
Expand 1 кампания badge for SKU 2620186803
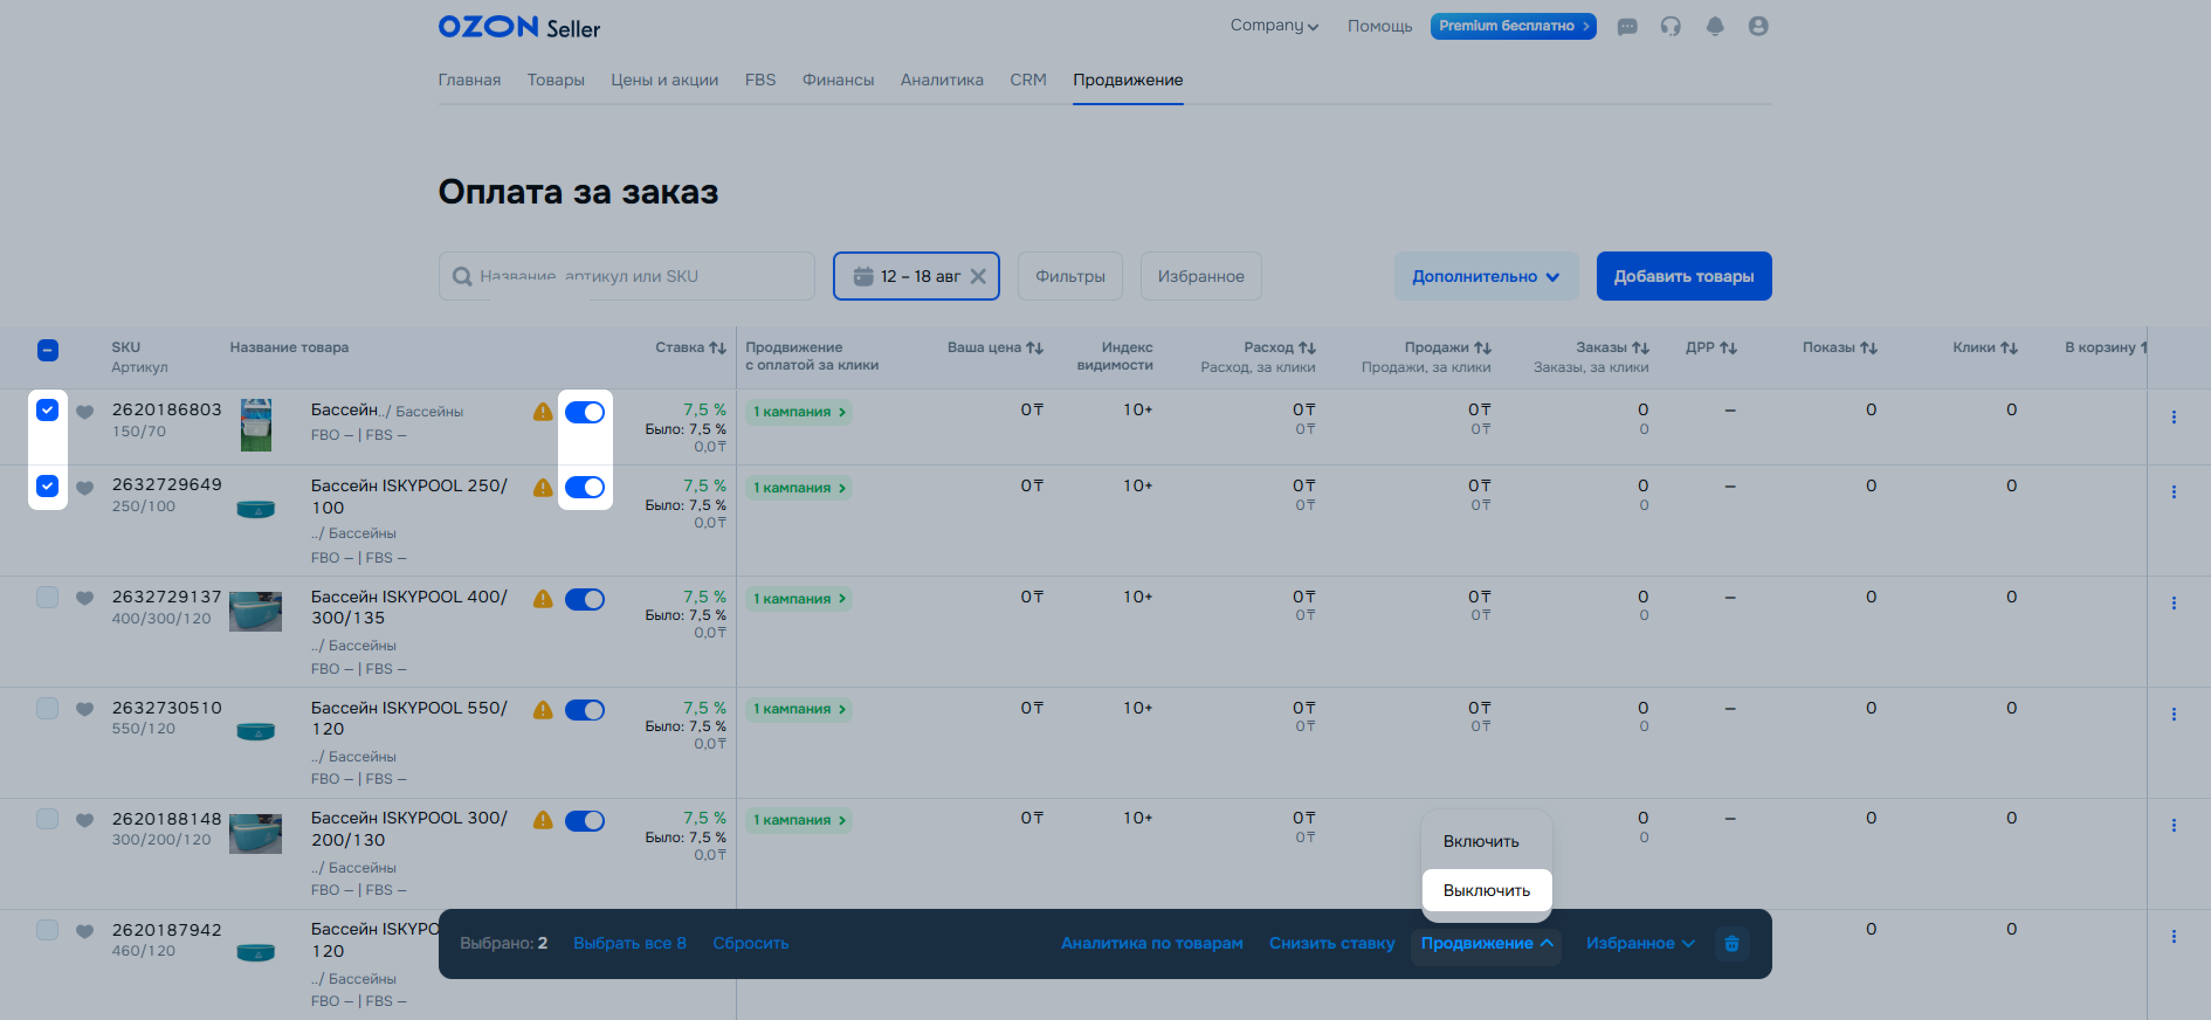pyautogui.click(x=798, y=412)
